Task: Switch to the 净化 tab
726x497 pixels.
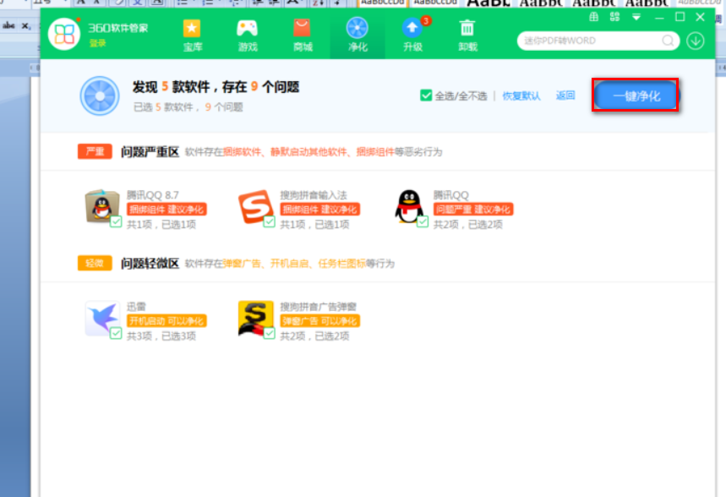Action: click(358, 35)
